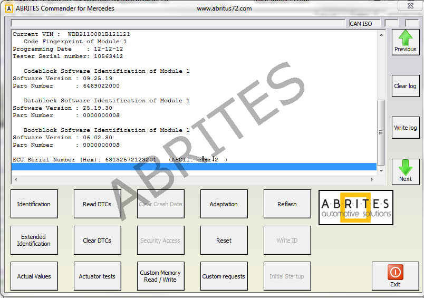424x298 pixels.
Task: Click the ABRITES app icon in title bar
Action: (x=9, y=8)
